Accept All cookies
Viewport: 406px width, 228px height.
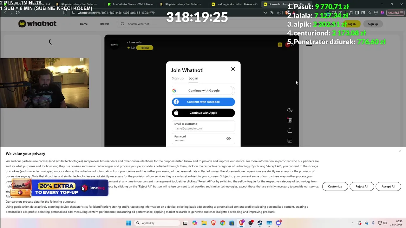388,187
